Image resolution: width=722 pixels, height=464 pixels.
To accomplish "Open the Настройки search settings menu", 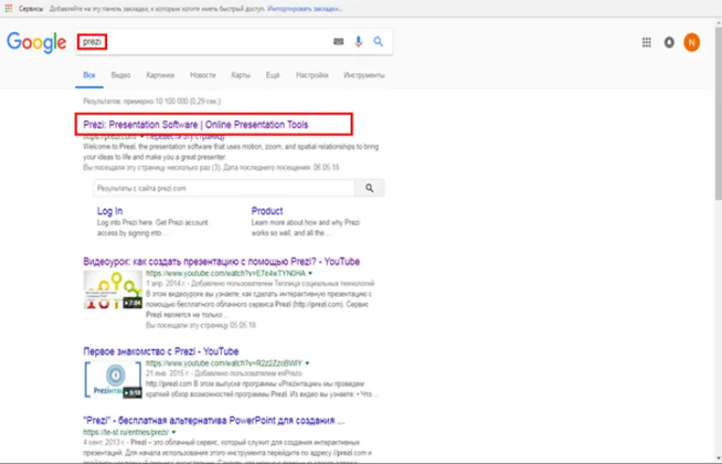I will pos(312,75).
